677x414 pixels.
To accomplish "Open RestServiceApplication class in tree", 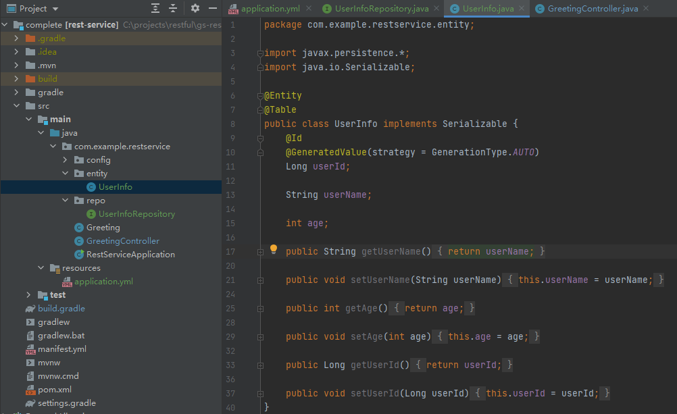I will pyautogui.click(x=130, y=254).
